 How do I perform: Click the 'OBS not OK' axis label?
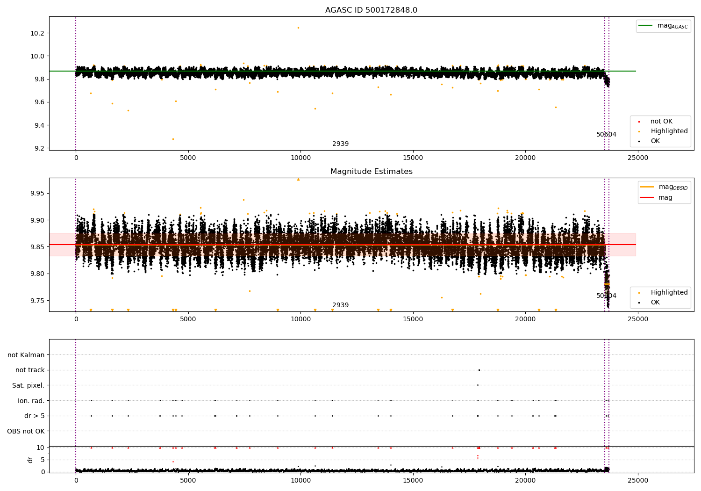(x=26, y=431)
